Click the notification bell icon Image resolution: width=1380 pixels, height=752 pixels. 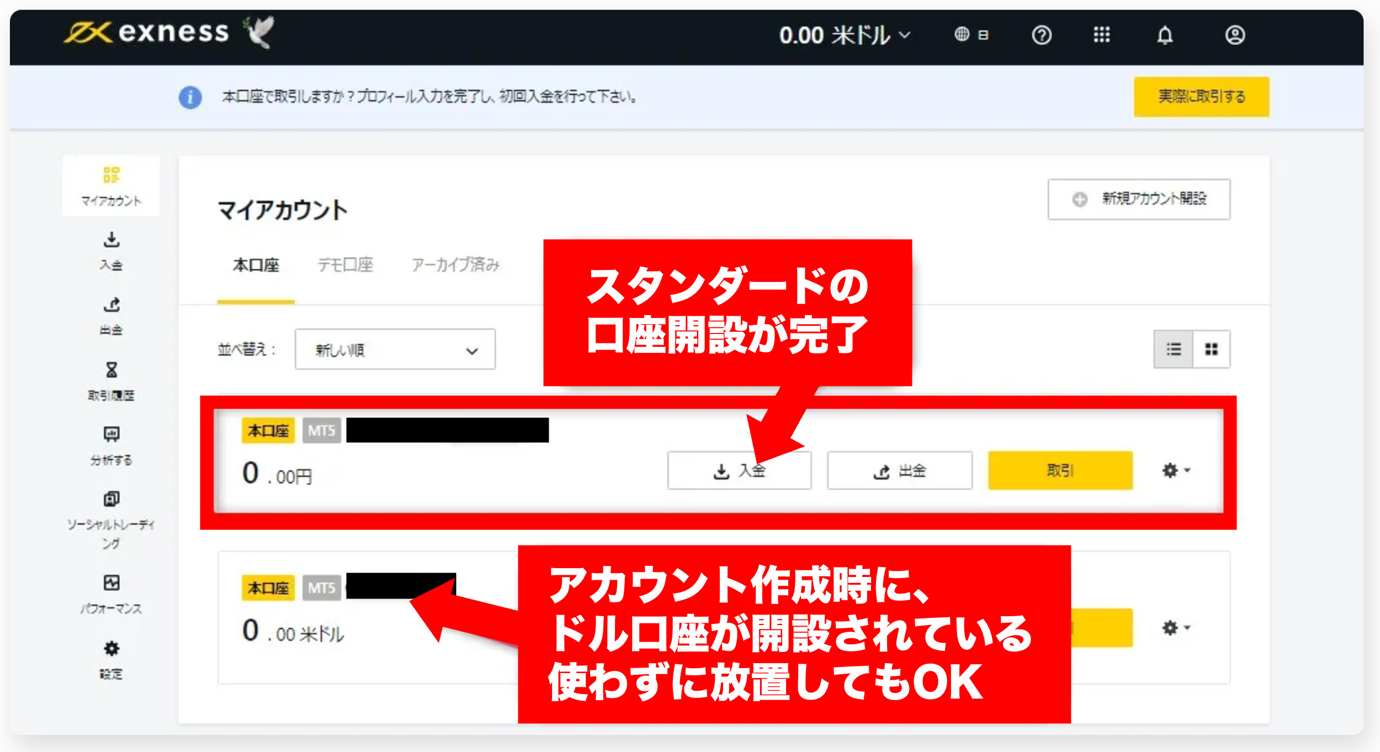tap(1165, 35)
